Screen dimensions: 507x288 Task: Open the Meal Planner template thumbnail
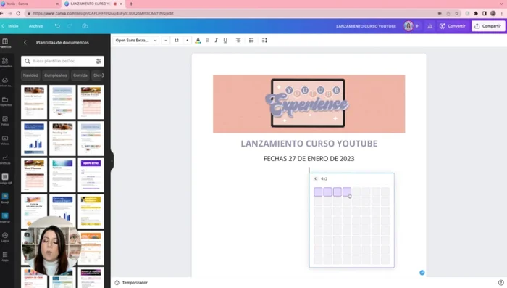click(x=34, y=176)
